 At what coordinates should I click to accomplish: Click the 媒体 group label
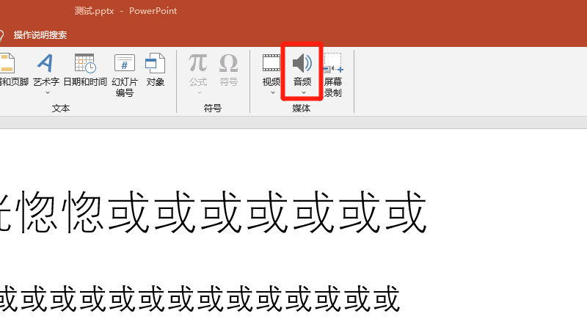[302, 108]
